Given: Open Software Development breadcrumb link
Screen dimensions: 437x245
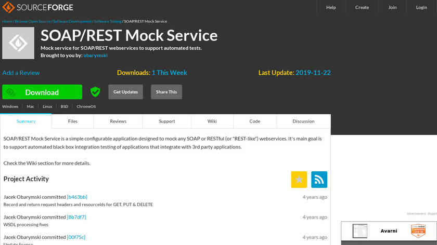Looking at the screenshot, I should [x=72, y=21].
